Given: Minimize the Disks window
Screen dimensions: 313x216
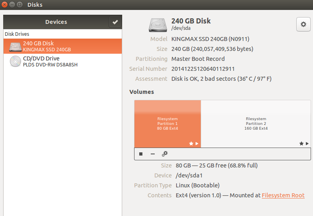Looking at the screenshot, I should (12, 4).
